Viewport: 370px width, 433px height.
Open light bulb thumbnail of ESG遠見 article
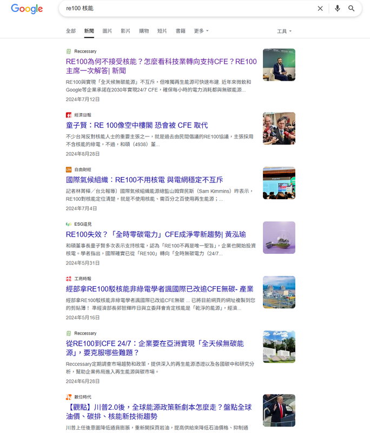point(279,238)
